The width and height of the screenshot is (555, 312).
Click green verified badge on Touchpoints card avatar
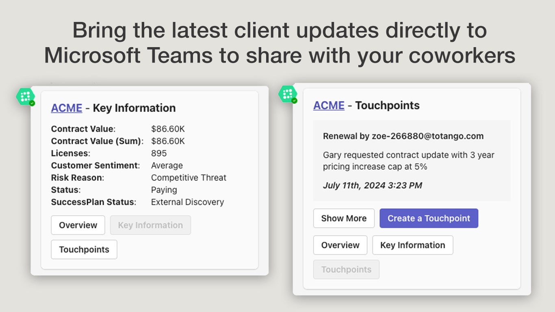coord(294,100)
